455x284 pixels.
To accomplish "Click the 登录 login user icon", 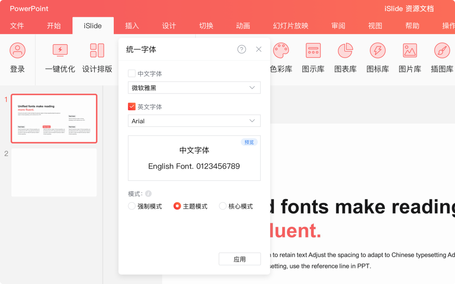I will pos(17,50).
